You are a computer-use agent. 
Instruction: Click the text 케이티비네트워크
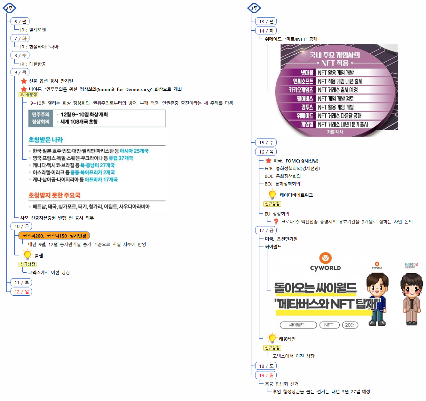point(296,195)
